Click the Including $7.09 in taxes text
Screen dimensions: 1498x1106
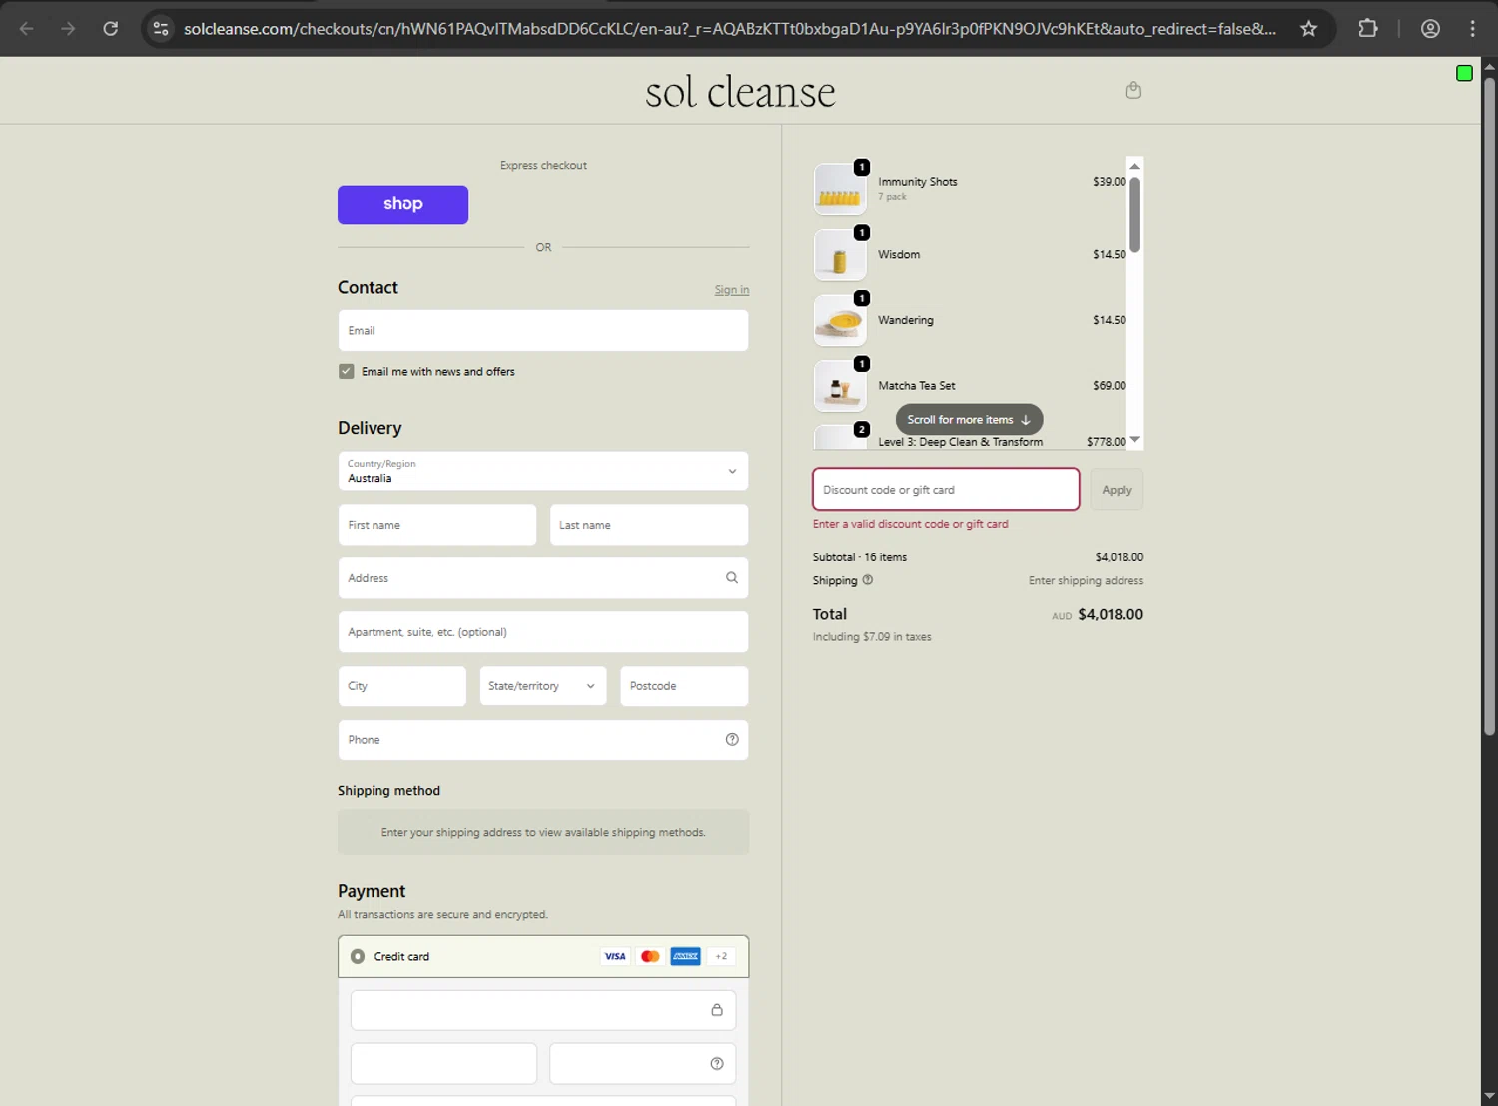coord(872,637)
